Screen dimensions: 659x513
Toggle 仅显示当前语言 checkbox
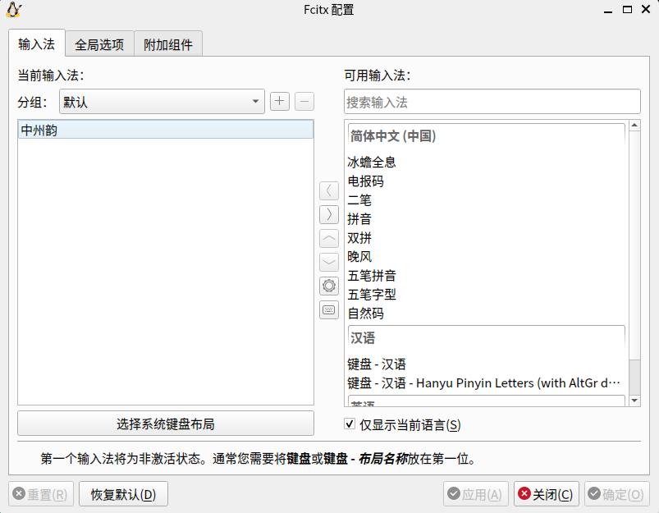350,424
